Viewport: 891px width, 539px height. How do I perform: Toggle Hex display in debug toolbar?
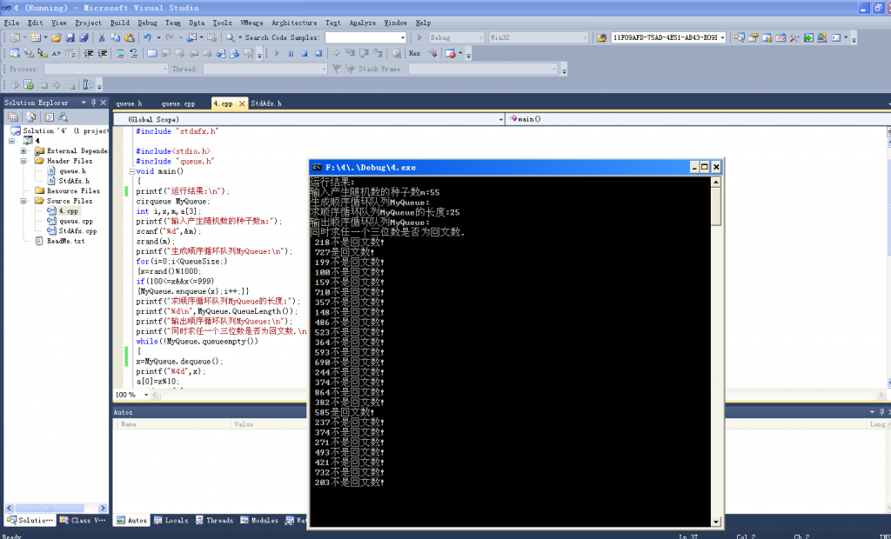pos(414,53)
